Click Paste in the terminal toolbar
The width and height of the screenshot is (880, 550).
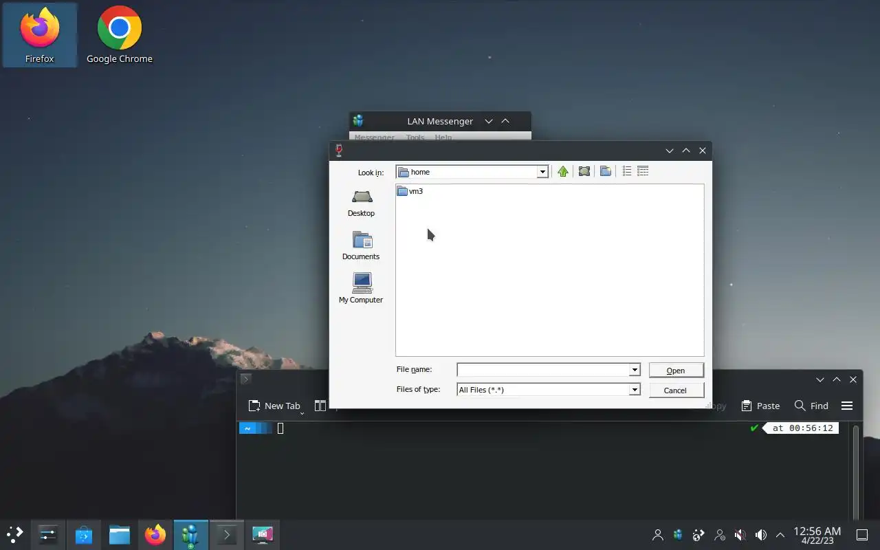click(760, 406)
